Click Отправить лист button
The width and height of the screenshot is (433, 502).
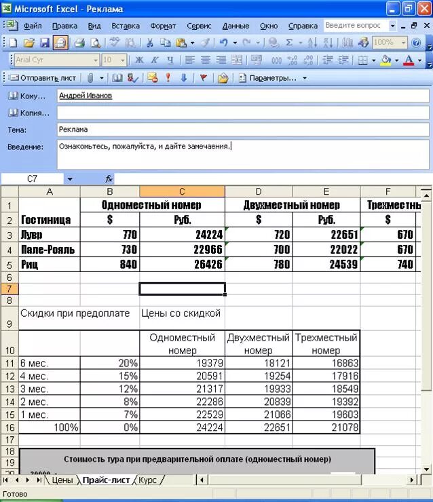[x=42, y=78]
